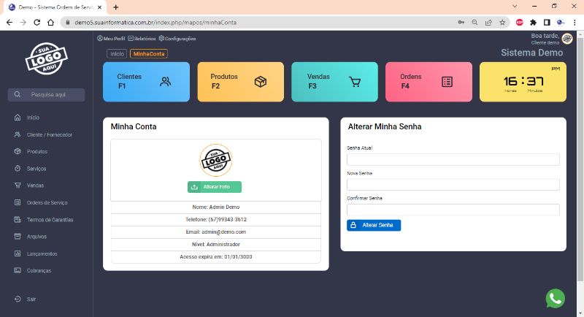The height and width of the screenshot is (317, 584).
Task: Click the WhatsApp chat floating icon
Action: click(x=555, y=298)
